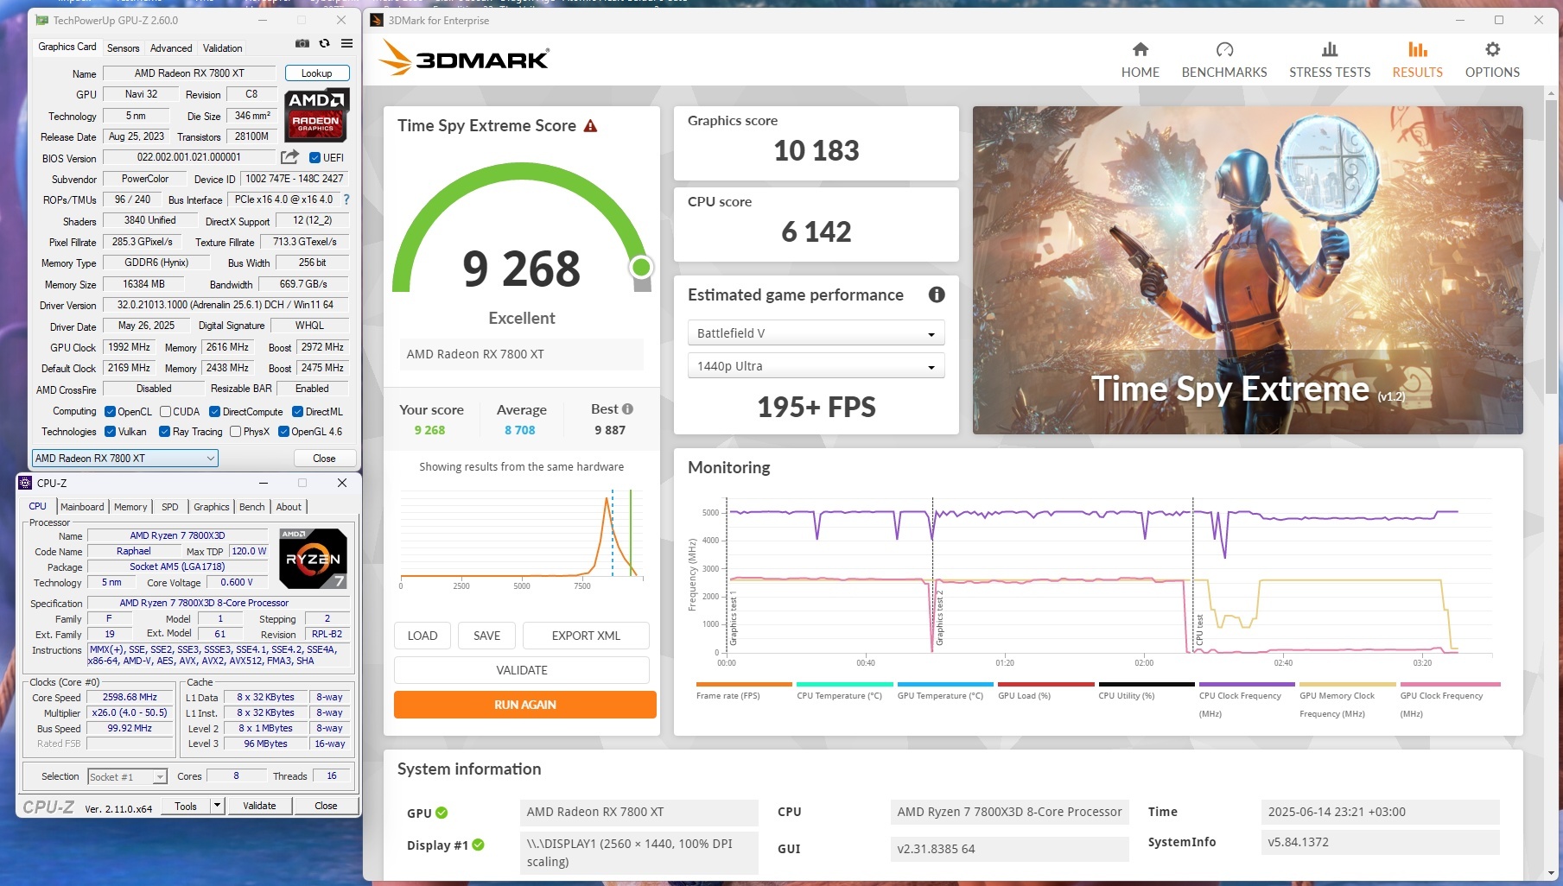Open Socket #1 selection dropdown

click(x=127, y=776)
